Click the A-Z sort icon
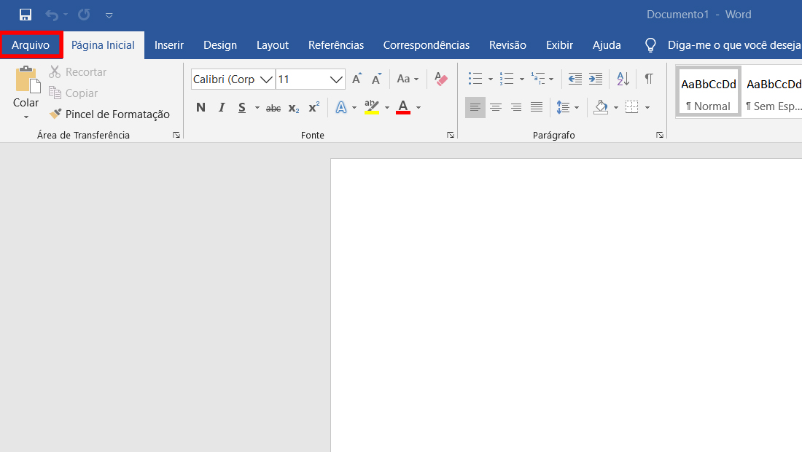 (x=623, y=79)
